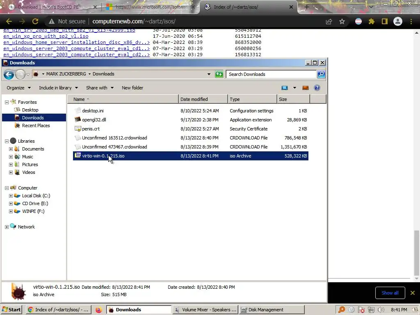Open Explorer help question mark icon

(x=317, y=88)
